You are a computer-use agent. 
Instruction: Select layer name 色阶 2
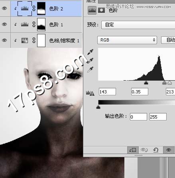click(56, 9)
